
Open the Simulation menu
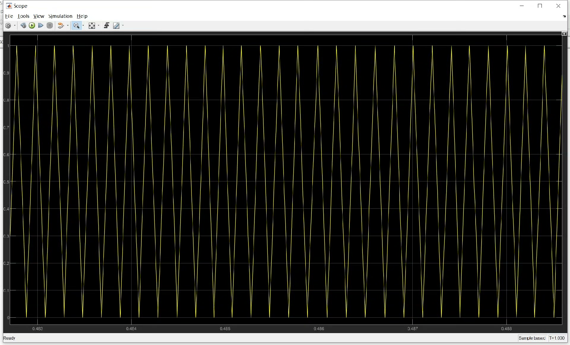(60, 16)
